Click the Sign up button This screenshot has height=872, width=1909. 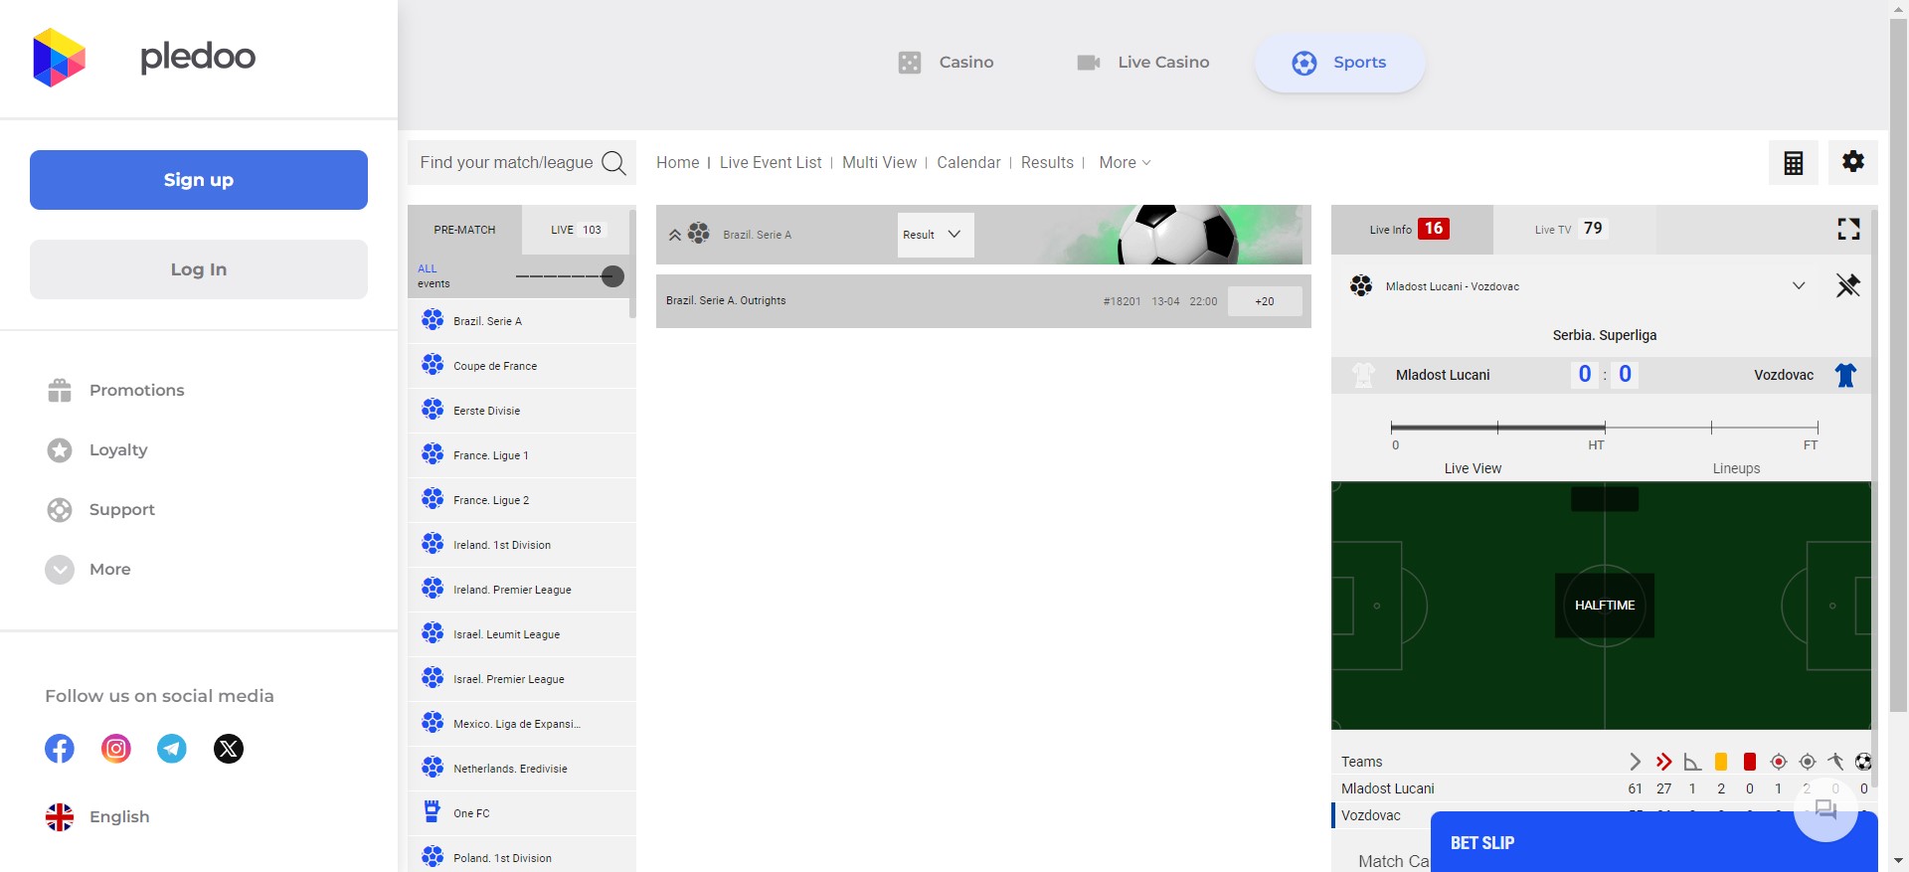point(199,180)
